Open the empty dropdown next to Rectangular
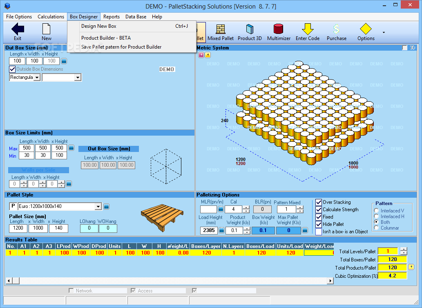Screen dimensions: 422x308 point(78,78)
